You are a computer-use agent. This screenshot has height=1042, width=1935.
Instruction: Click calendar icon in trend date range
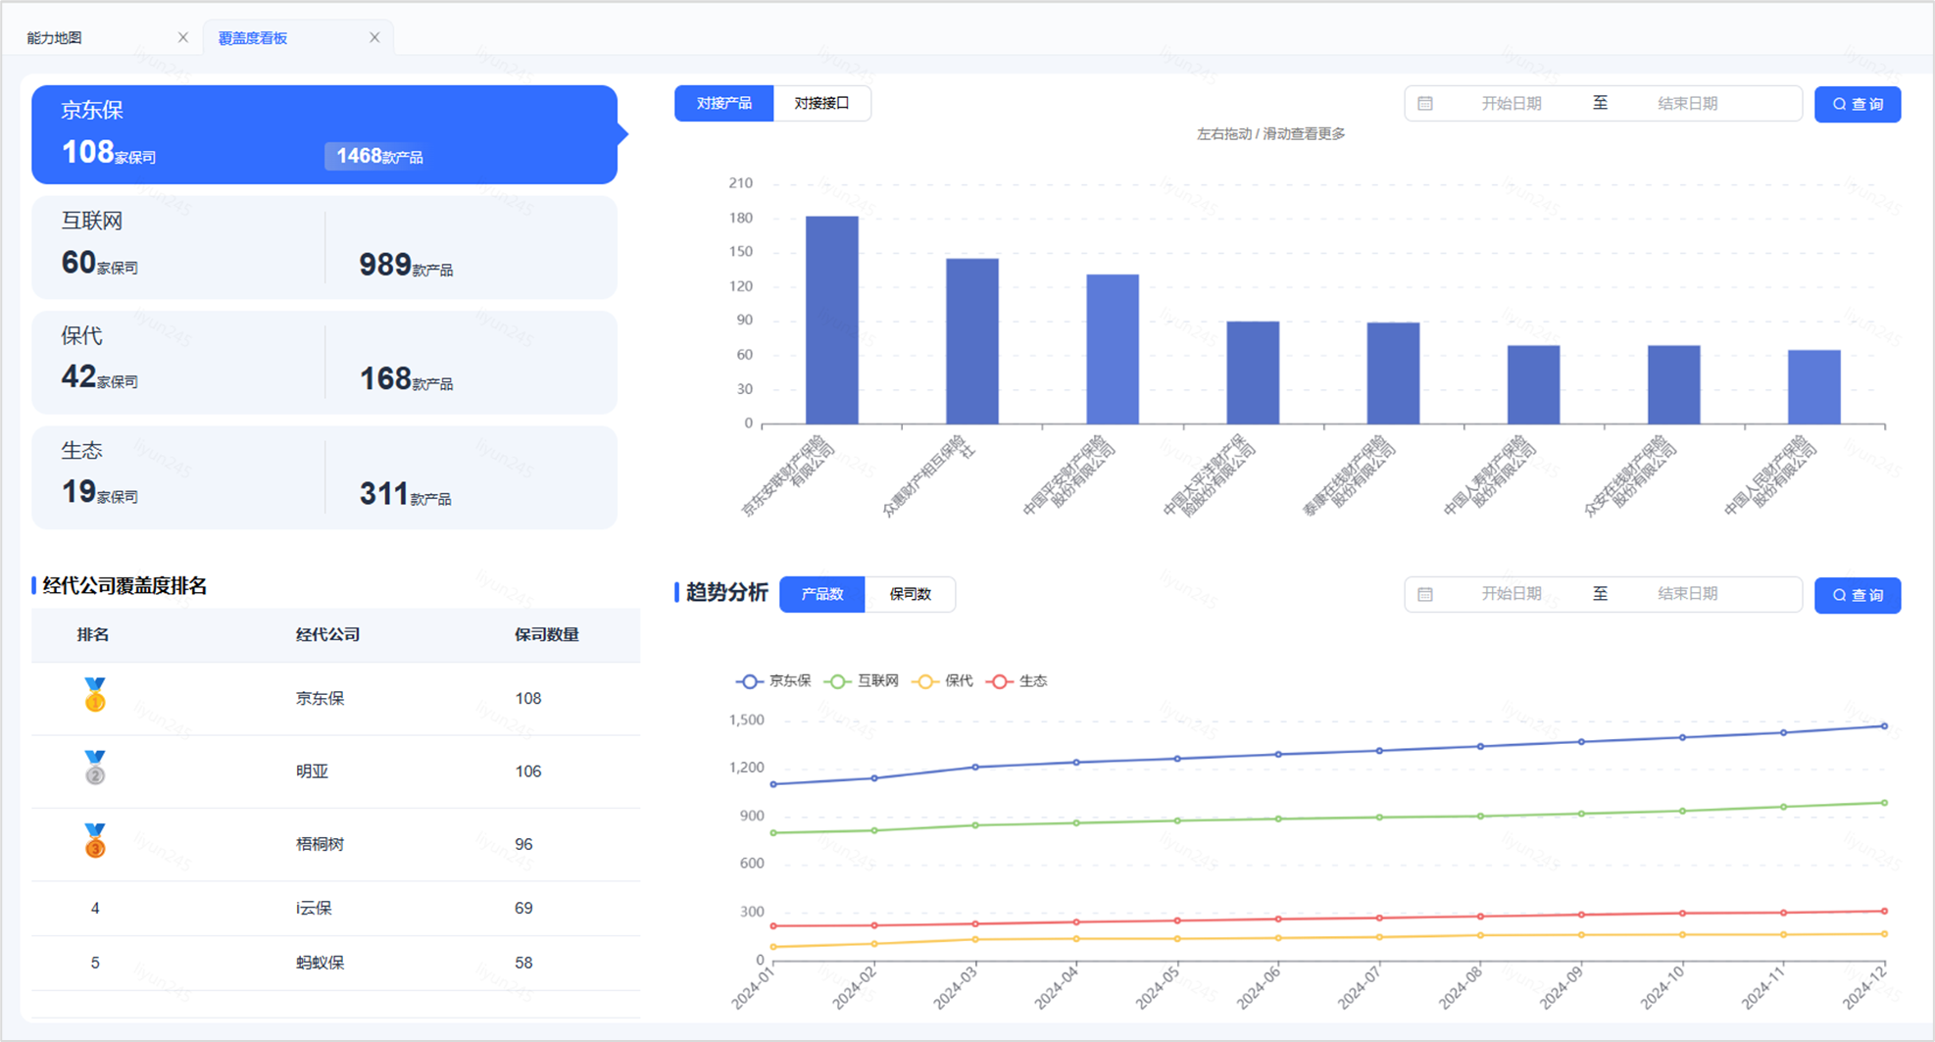(x=1425, y=594)
